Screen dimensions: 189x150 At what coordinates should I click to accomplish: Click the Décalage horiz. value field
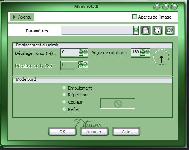point(69,52)
